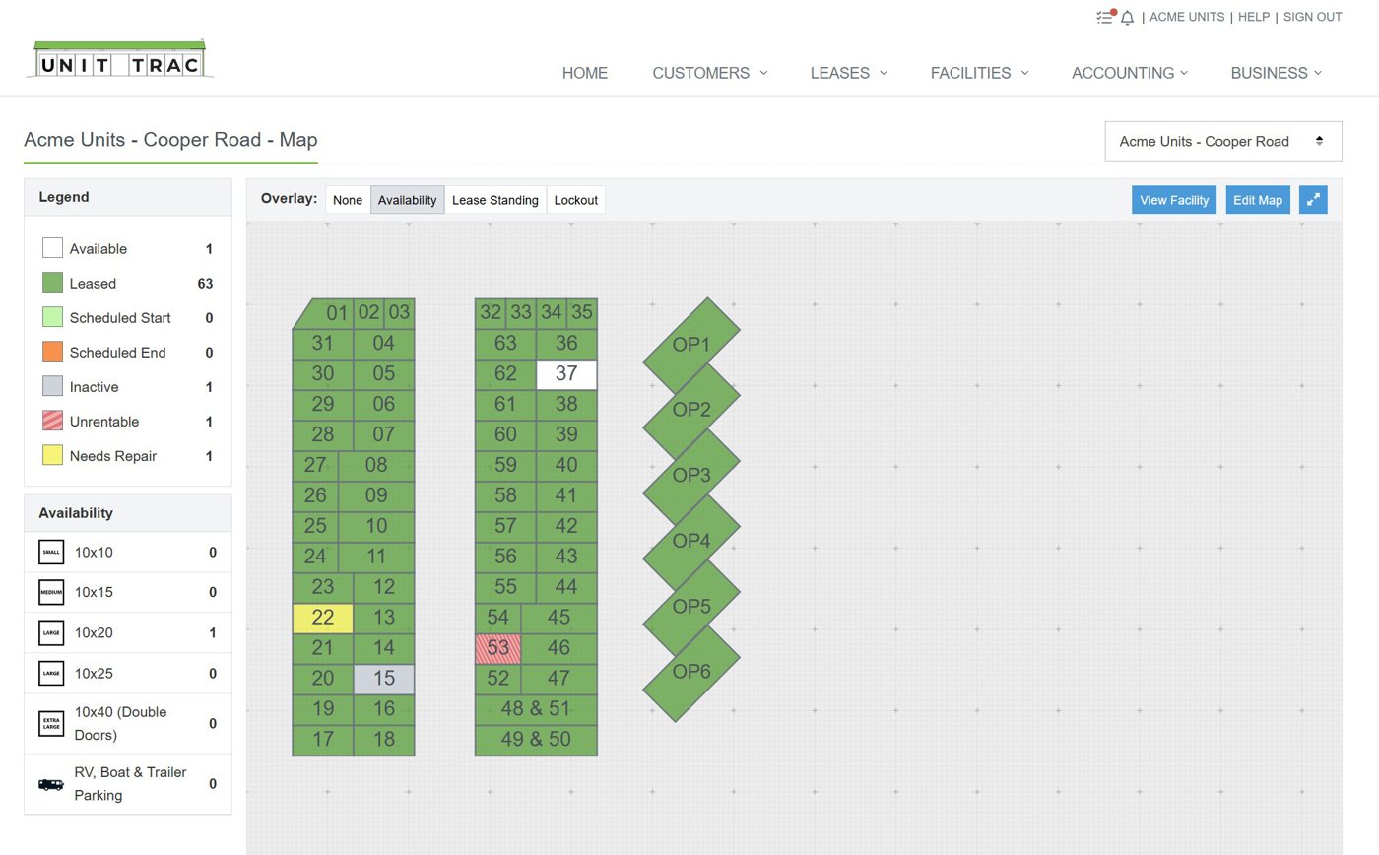Open the Acme Units account link
Image resolution: width=1379 pixels, height=855 pixels.
click(1187, 17)
